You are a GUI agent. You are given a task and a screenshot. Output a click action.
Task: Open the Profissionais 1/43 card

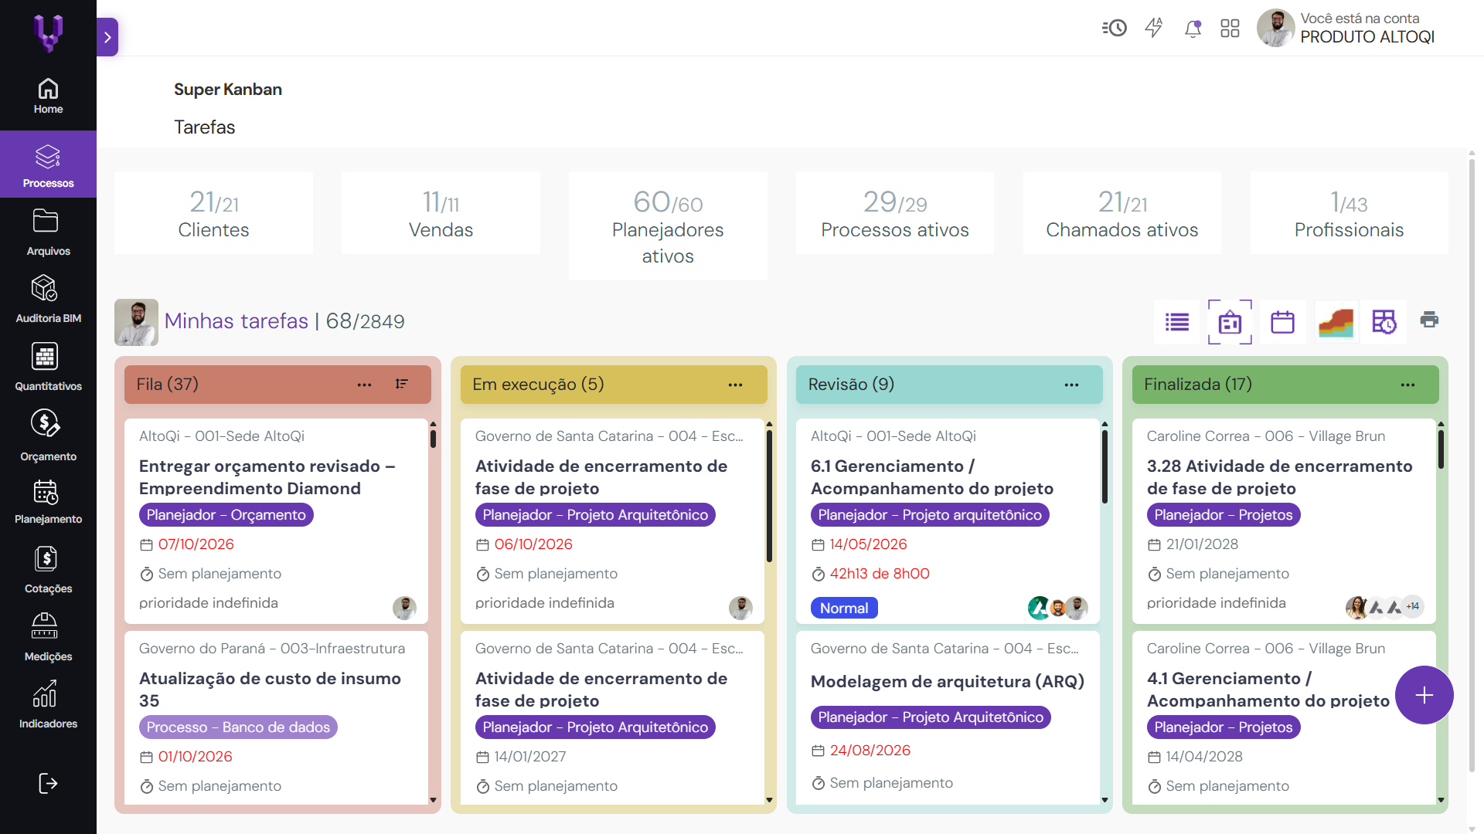(x=1349, y=213)
